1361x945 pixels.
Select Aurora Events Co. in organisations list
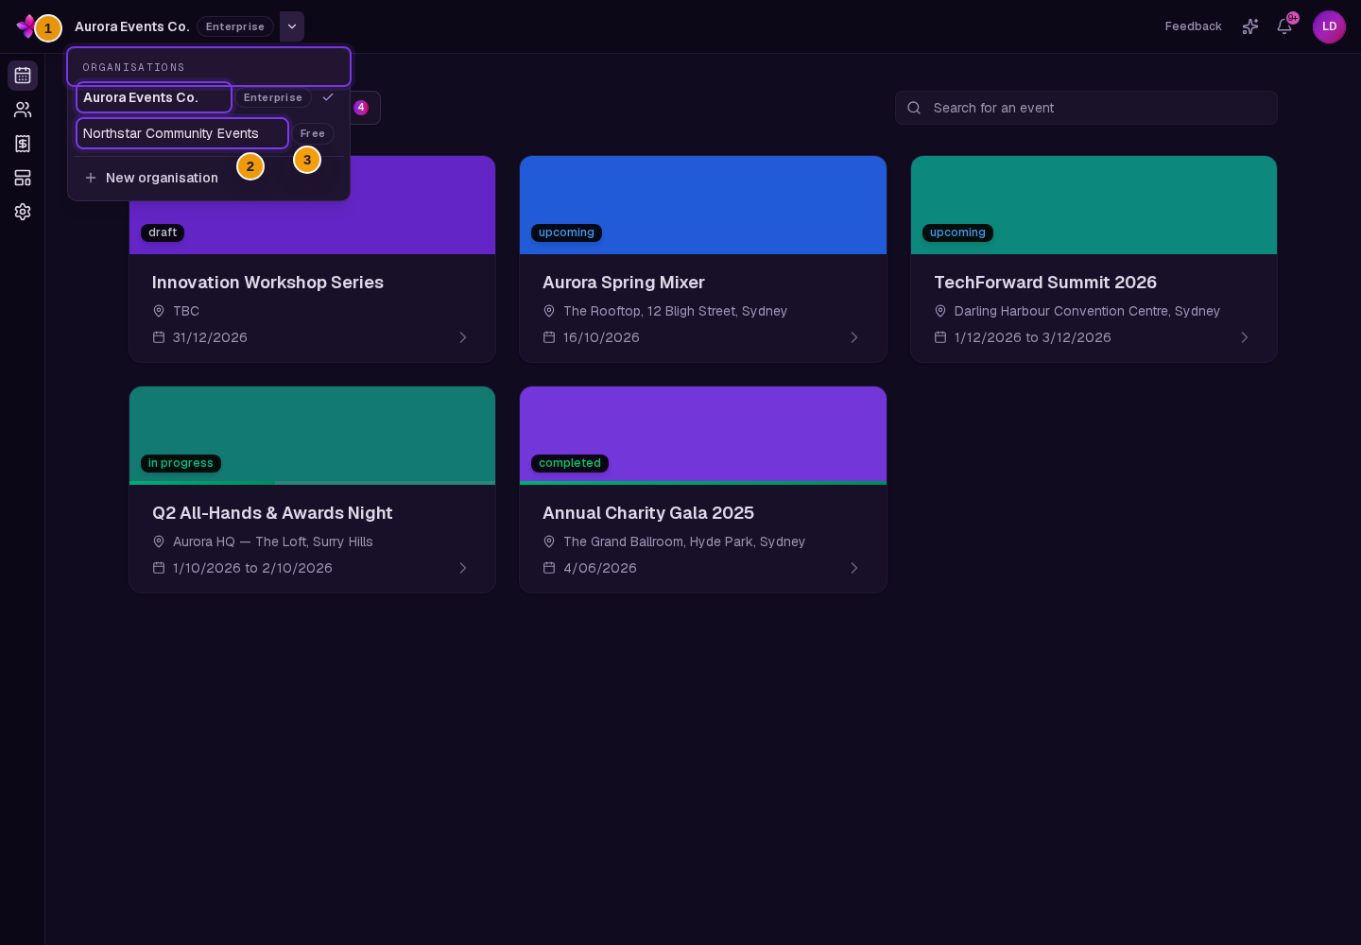(209, 97)
